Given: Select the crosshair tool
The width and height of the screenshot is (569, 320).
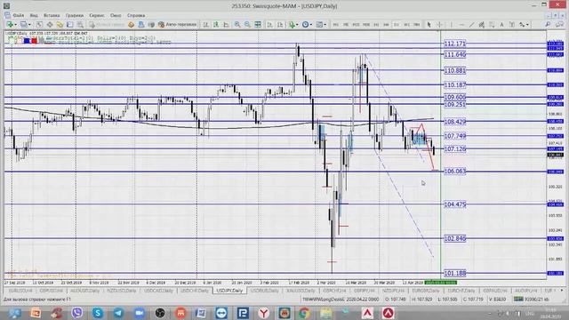Looking at the screenshot, I should coord(439,25).
